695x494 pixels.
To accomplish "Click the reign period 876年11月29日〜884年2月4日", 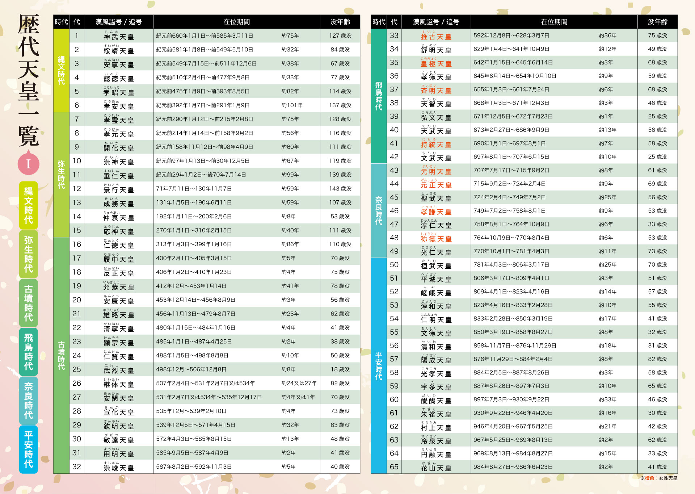I will (513, 359).
